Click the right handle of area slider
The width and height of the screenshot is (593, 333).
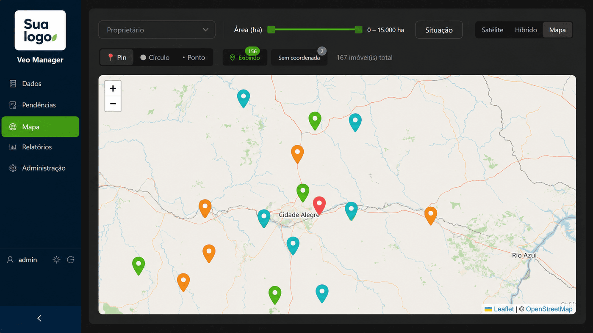359,30
